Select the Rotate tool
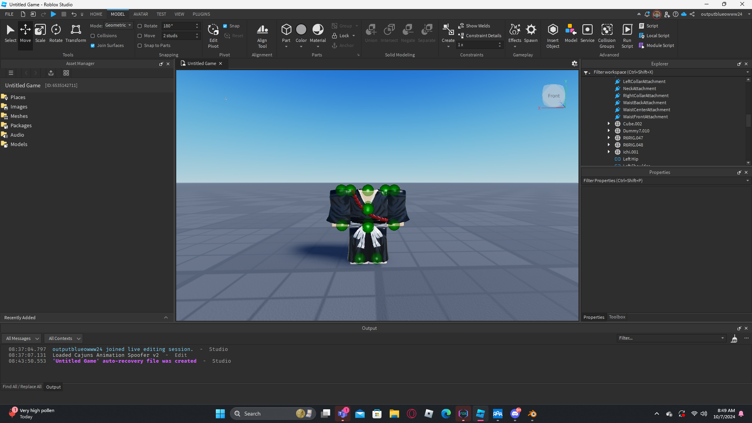This screenshot has height=423, width=752. click(56, 33)
